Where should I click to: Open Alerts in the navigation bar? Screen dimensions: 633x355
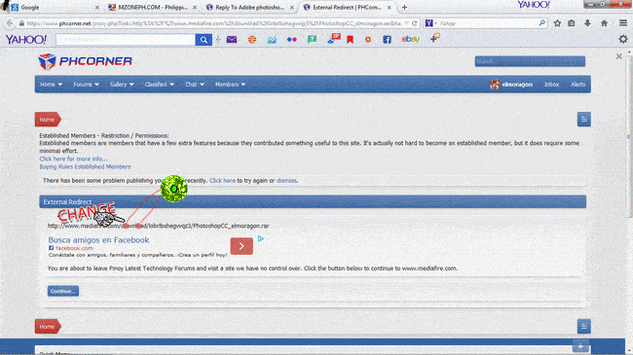pos(577,85)
